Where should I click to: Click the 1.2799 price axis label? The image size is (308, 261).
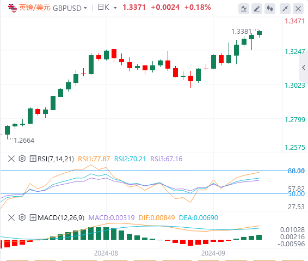(295, 119)
